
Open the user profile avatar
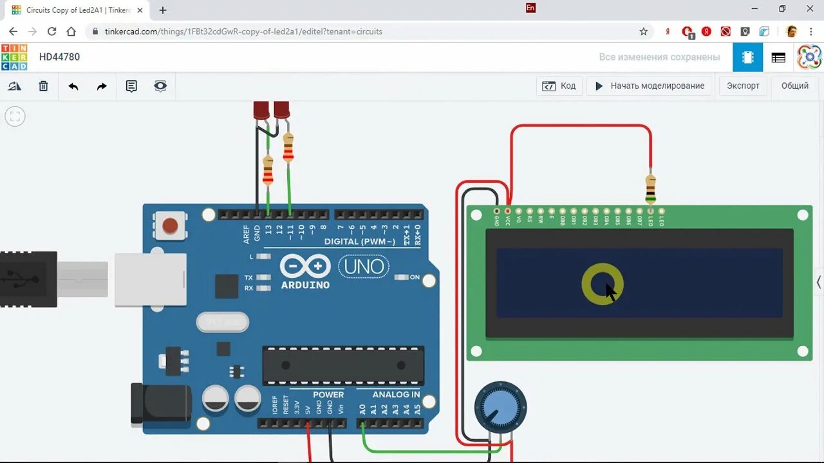pyautogui.click(x=809, y=57)
